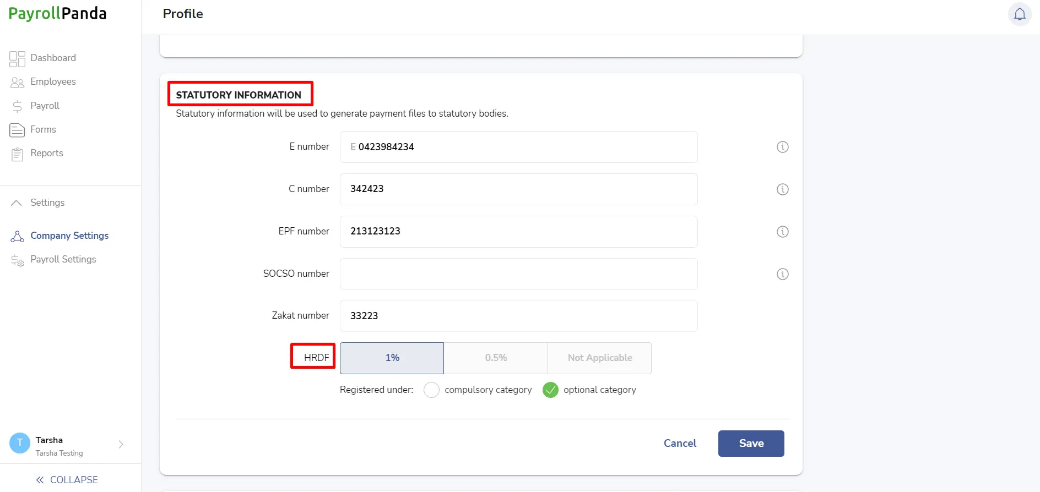Screen dimensions: 1040x492
Task: Save the statutory information
Action: coord(751,444)
